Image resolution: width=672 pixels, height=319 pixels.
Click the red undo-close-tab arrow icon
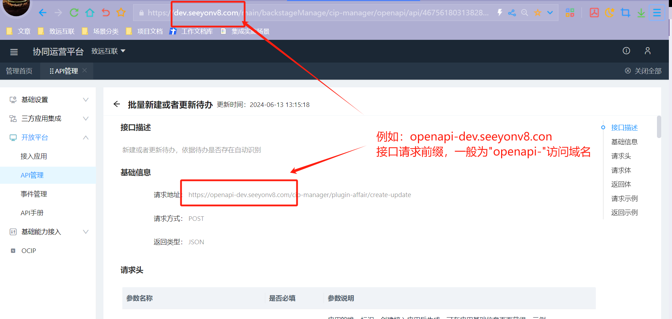pyautogui.click(x=106, y=13)
